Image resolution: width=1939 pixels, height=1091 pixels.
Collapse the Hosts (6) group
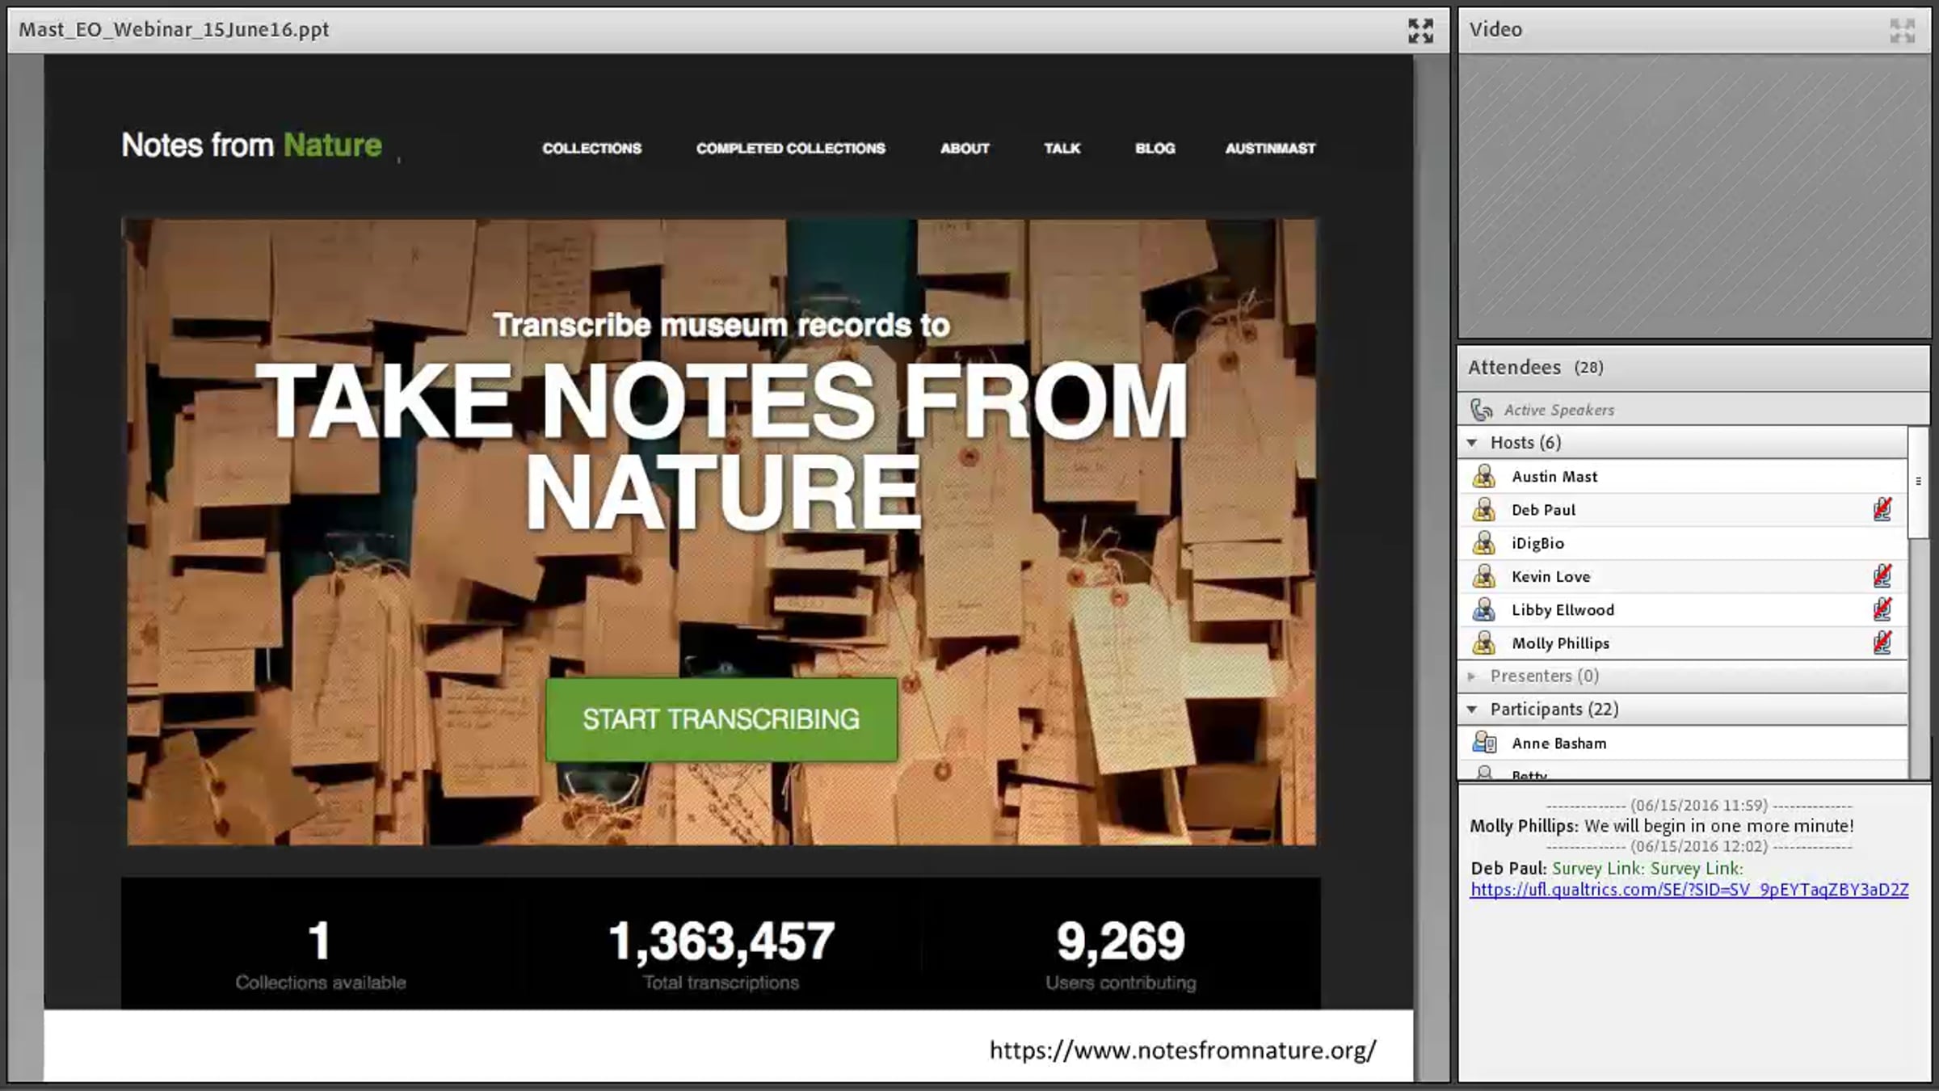[1472, 443]
